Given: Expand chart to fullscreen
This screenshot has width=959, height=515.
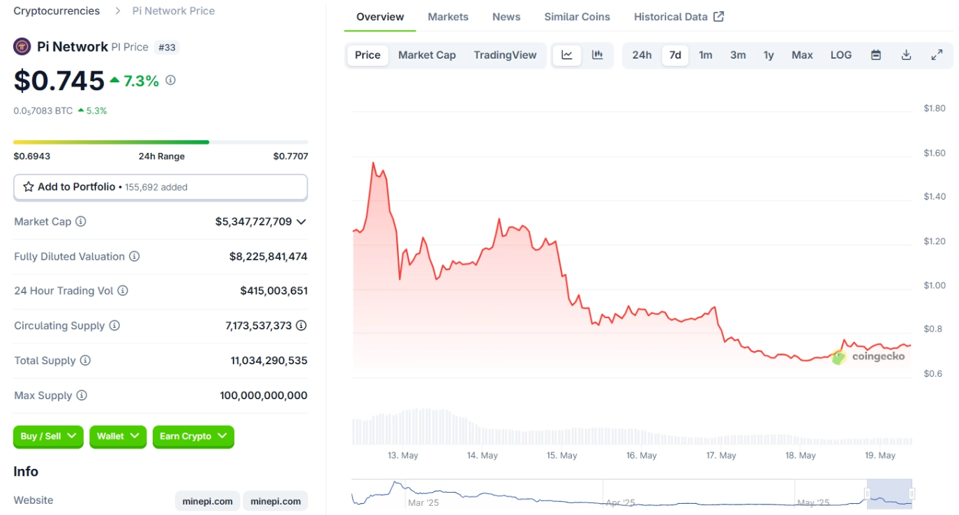Looking at the screenshot, I should (x=937, y=55).
